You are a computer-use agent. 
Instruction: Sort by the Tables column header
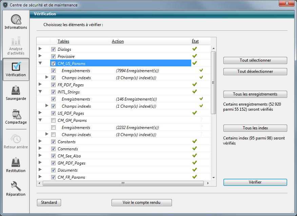coord(63,41)
